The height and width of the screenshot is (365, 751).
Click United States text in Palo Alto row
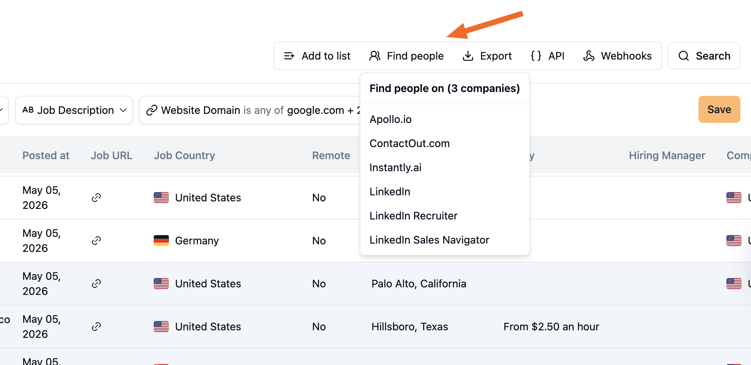(x=208, y=284)
